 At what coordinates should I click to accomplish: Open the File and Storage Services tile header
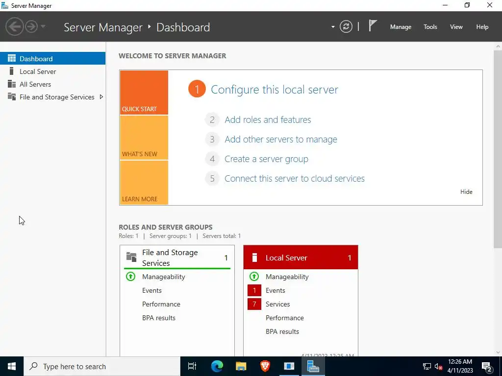177,258
